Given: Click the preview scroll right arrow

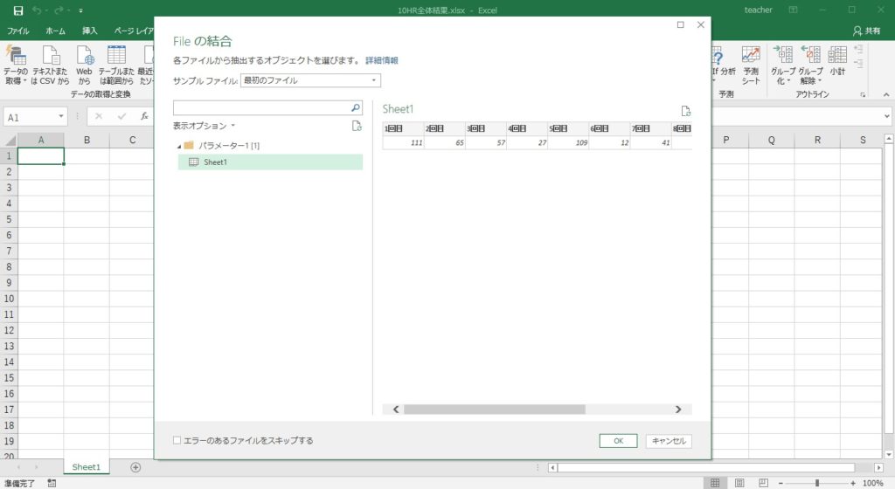Looking at the screenshot, I should point(678,410).
